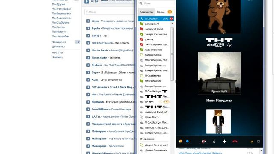The width and height of the screenshot is (274, 154).
Task: Open the LP КРЧ group chat
Action: coord(149,102)
